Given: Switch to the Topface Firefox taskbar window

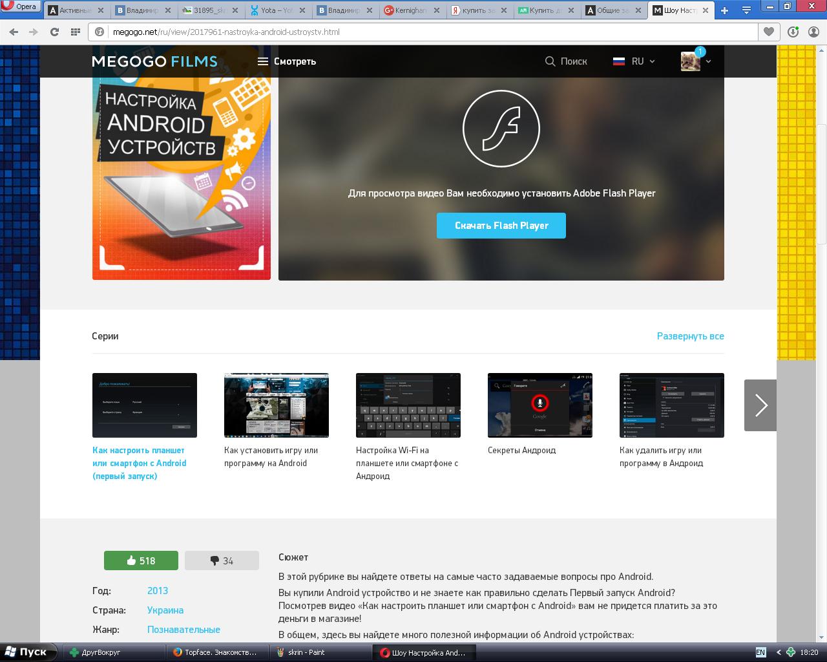Looking at the screenshot, I should click(x=216, y=652).
